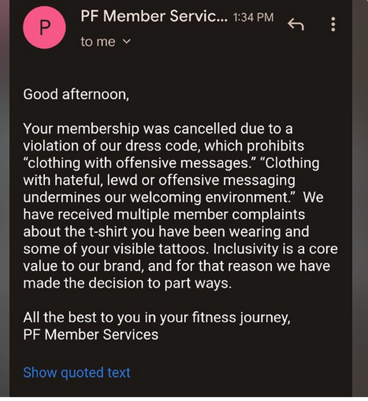Screen dimensions: 368x401
Task: Open the three-dot more options menu
Action: click(333, 25)
